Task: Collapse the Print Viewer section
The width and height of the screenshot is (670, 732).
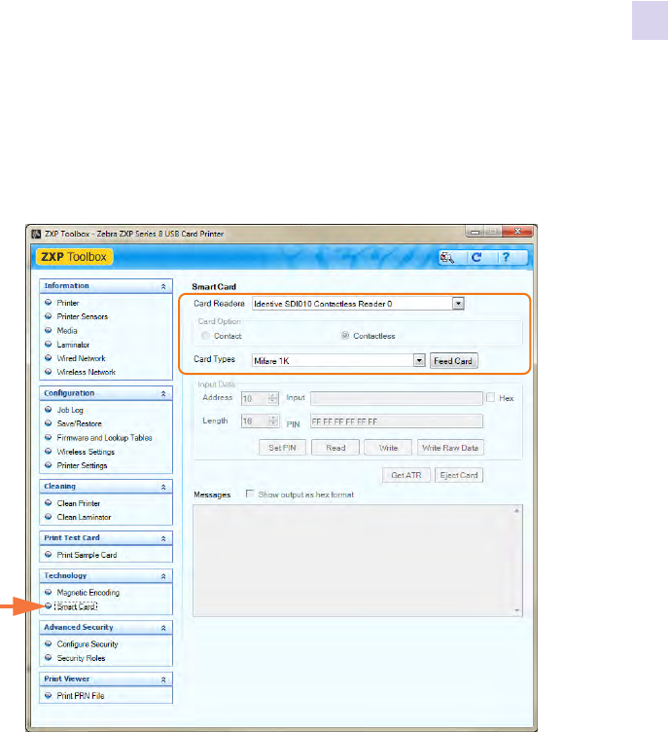Action: [163, 679]
